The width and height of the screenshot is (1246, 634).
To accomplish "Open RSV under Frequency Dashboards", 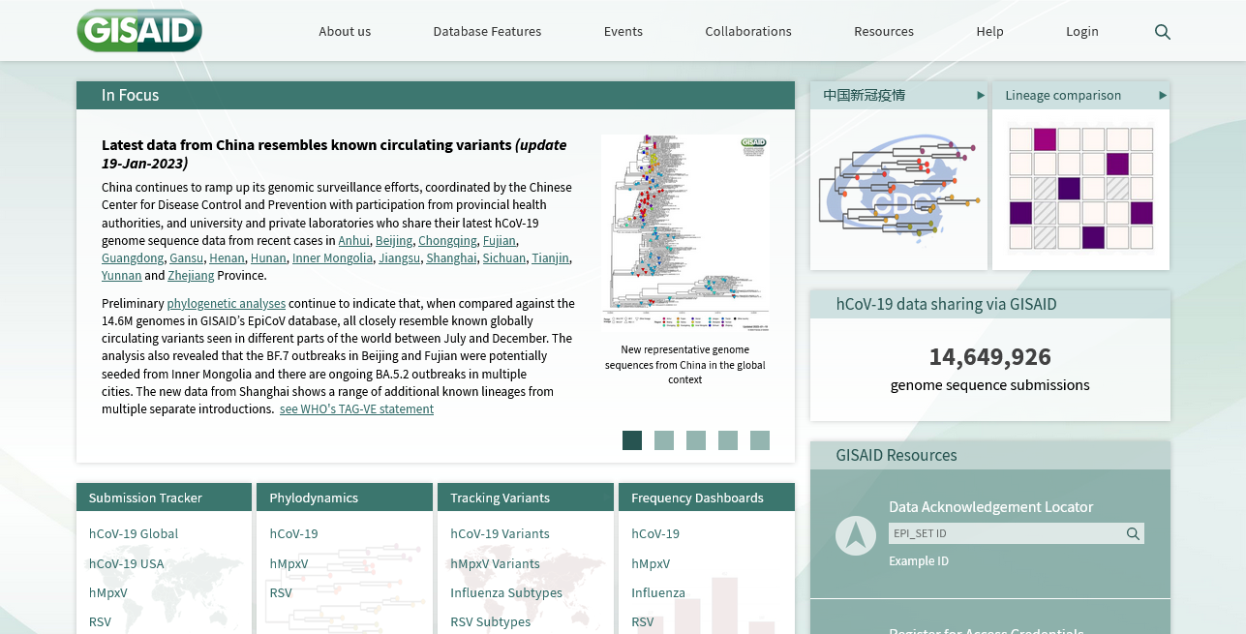I will [643, 621].
